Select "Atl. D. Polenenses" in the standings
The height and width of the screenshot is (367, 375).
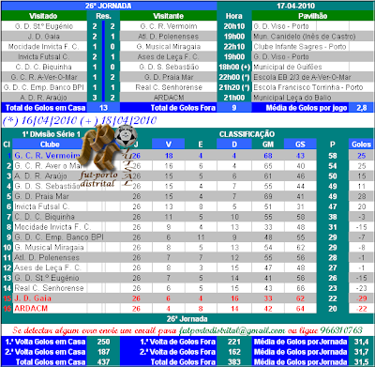click(47, 257)
